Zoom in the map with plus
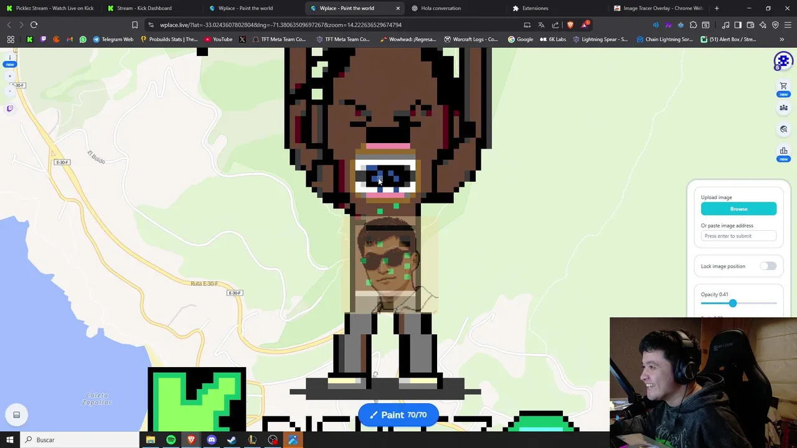 tap(9, 76)
